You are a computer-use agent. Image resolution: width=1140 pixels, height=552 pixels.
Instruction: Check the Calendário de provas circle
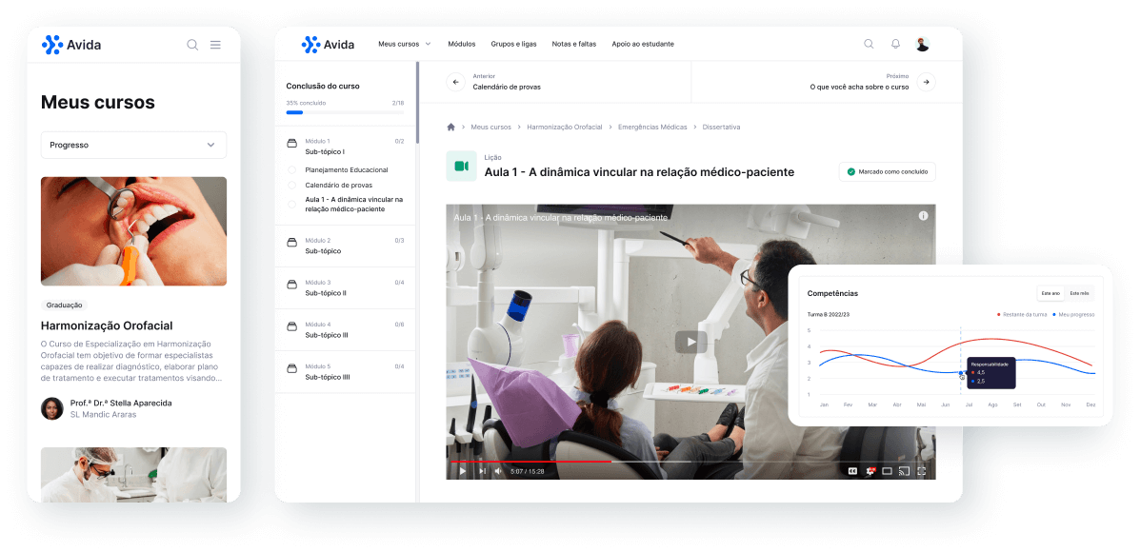[x=292, y=186]
